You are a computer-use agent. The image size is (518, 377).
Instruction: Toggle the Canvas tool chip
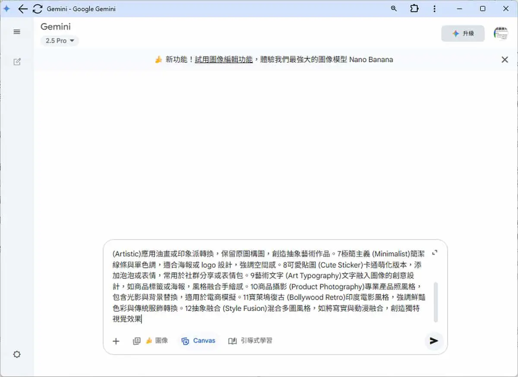pyautogui.click(x=199, y=341)
